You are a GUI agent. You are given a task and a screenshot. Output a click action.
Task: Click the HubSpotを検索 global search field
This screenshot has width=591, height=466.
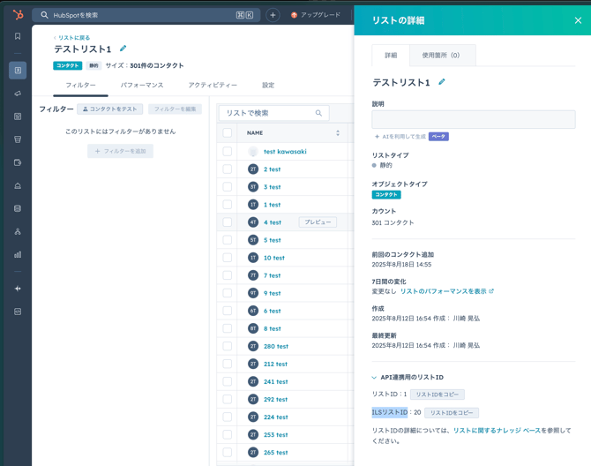146,15
